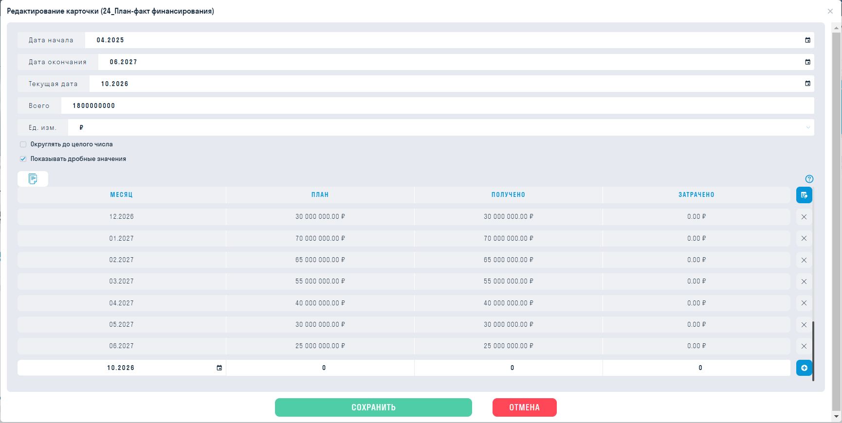Viewport: 842px width, 423px height.
Task: Focus the new row Затрачено input
Action: pyautogui.click(x=696, y=368)
